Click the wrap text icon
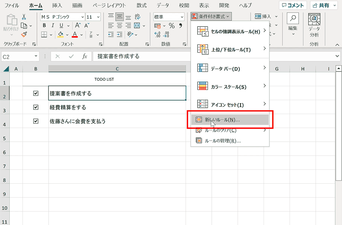The width and height of the screenshot is (342, 225). coord(137,17)
